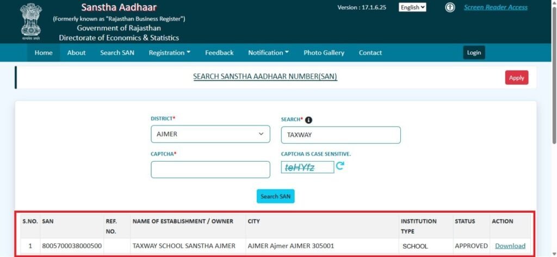Expand the Notification menu
The height and width of the screenshot is (257, 557).
(268, 53)
